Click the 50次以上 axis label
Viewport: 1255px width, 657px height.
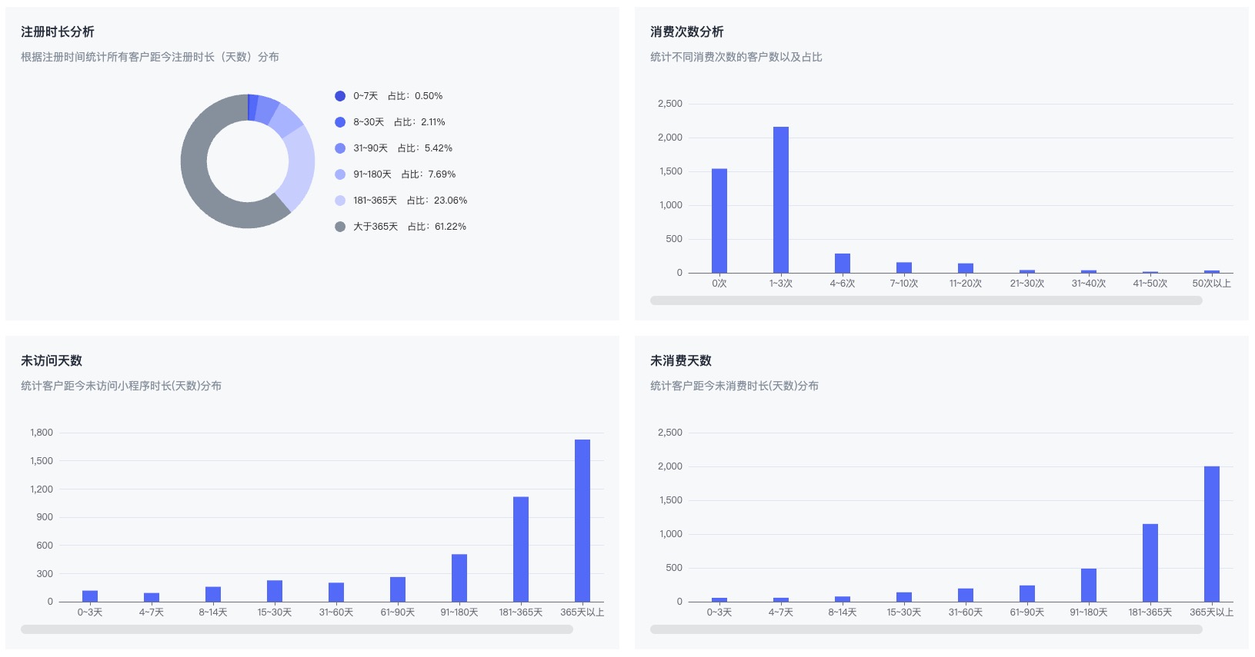[1212, 284]
